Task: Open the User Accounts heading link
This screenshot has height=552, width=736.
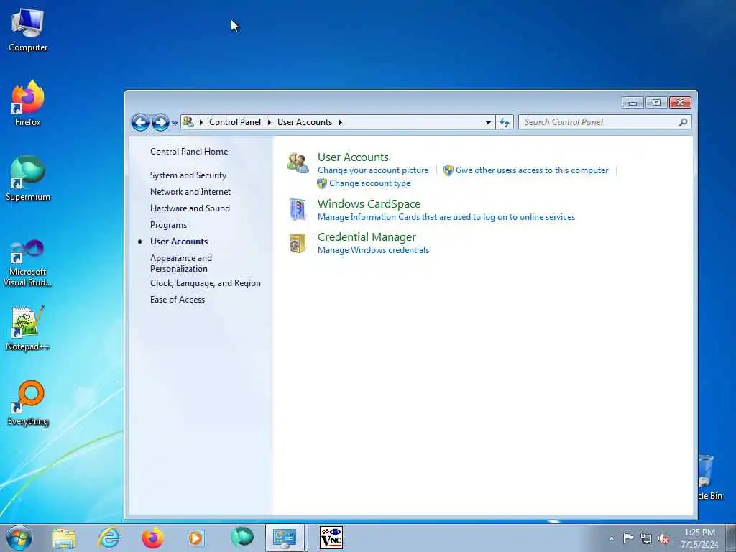Action: point(353,157)
